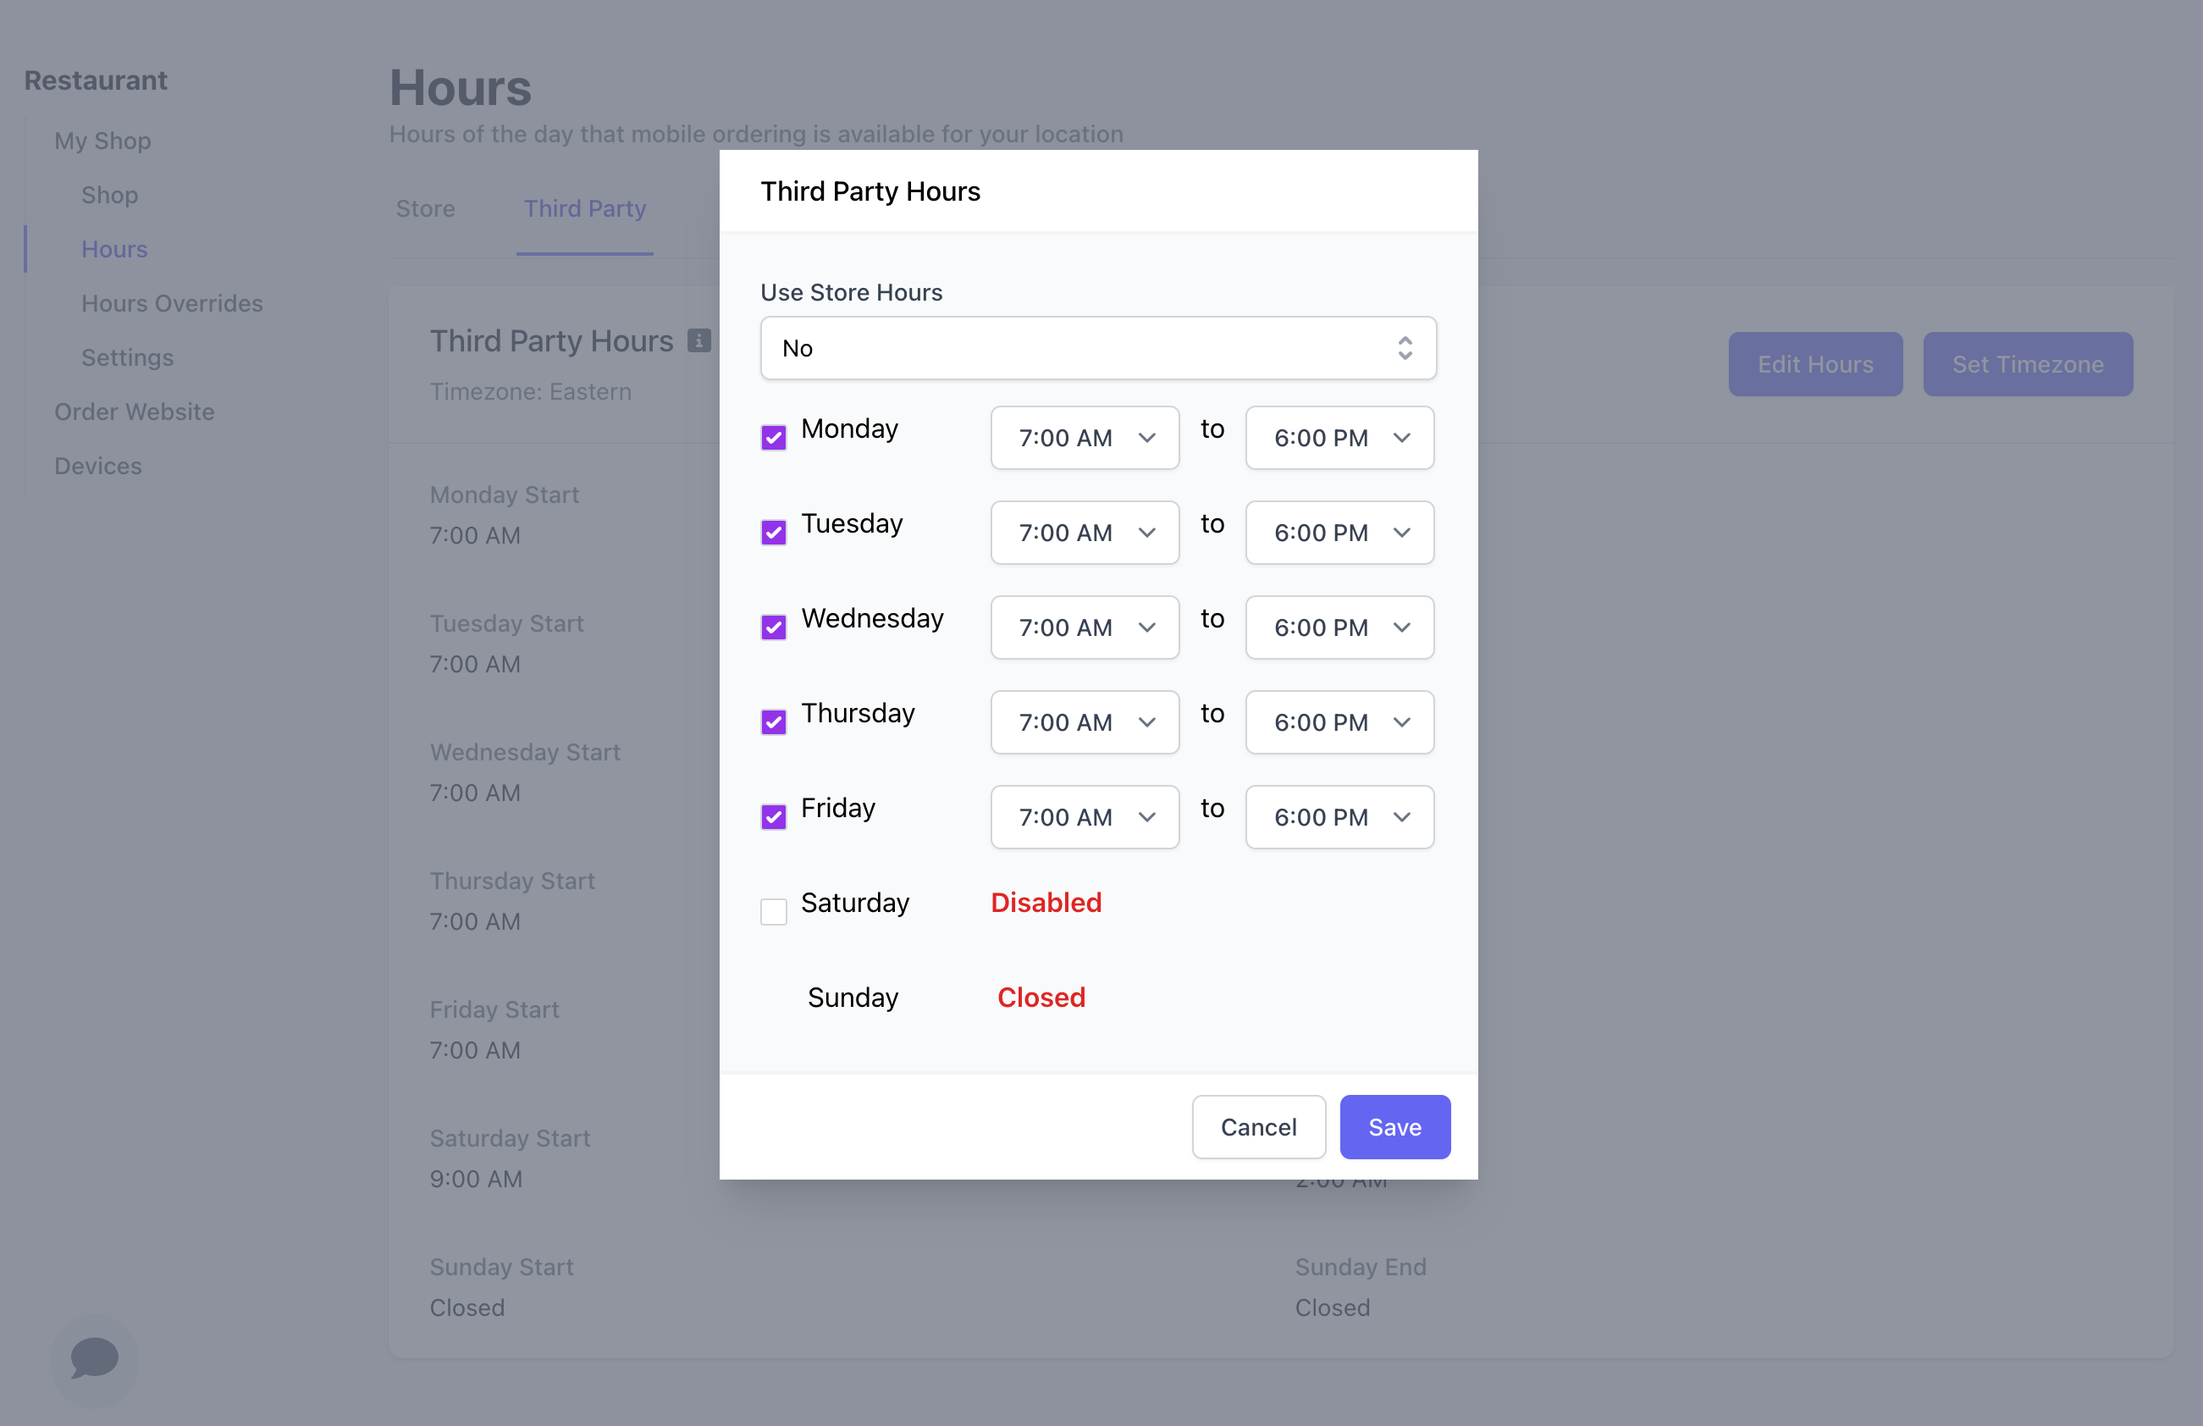
Task: Click the Third Party Hours dialog title
Action: (x=870, y=191)
